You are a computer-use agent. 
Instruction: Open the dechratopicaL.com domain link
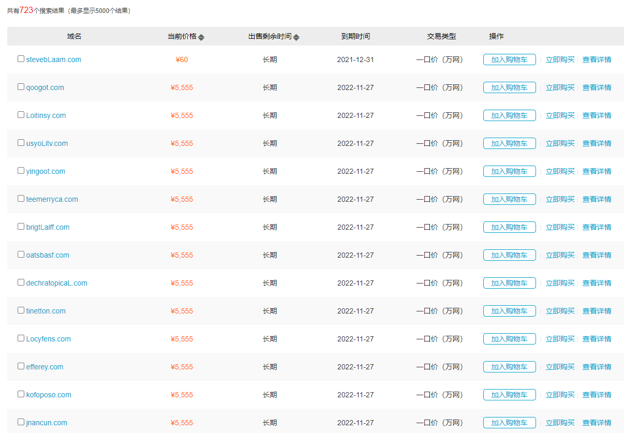(x=57, y=283)
